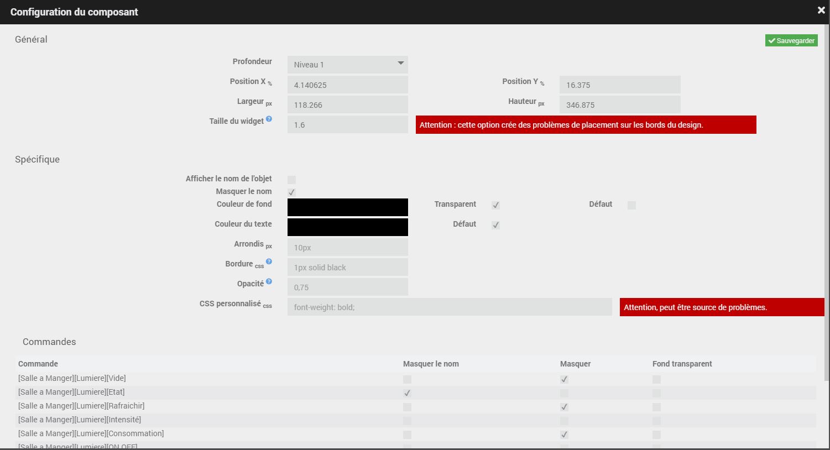
Task: Select the [Salle a Manger][Lumiere][Consommation] row text
Action: (91, 433)
